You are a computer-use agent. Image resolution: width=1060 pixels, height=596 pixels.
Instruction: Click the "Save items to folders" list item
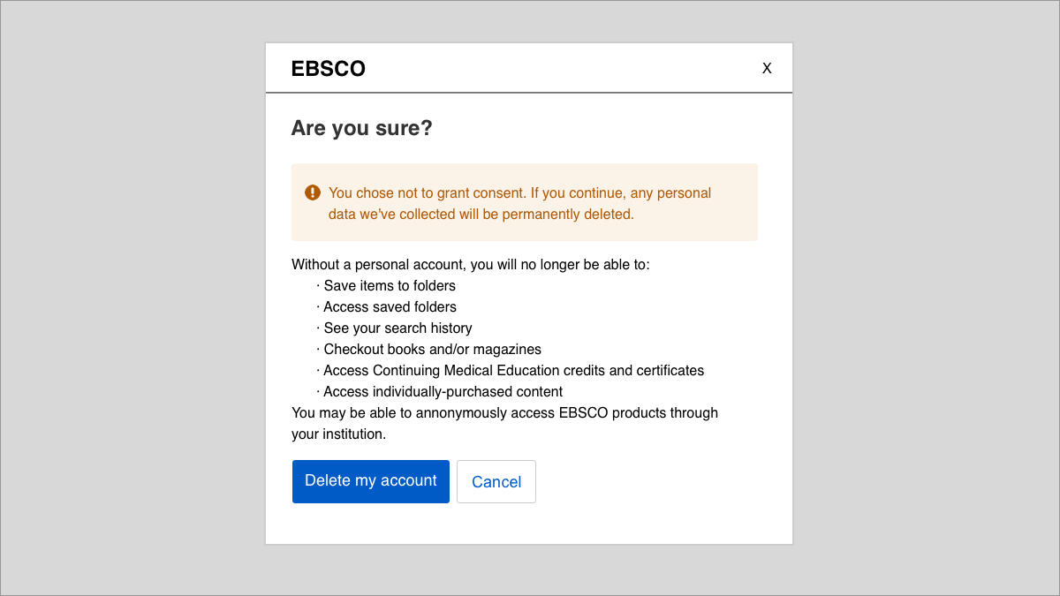386,285
